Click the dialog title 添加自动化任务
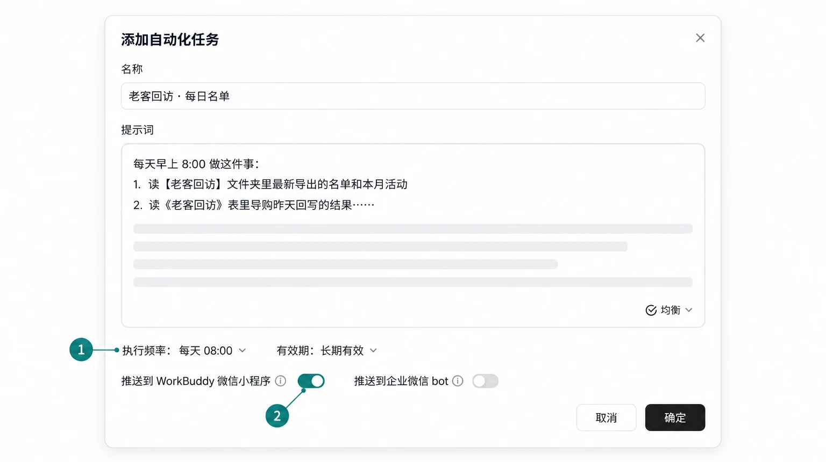The width and height of the screenshot is (826, 462). point(170,40)
